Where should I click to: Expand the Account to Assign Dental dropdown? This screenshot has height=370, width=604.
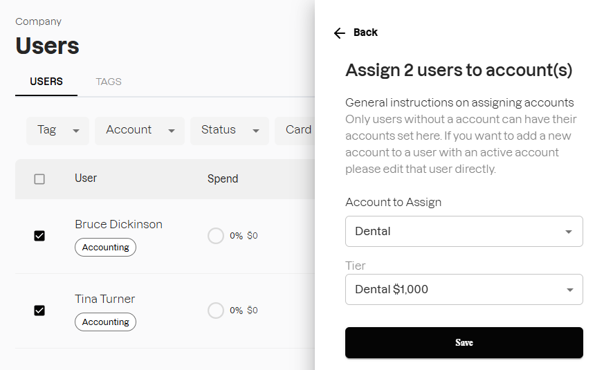(x=464, y=232)
